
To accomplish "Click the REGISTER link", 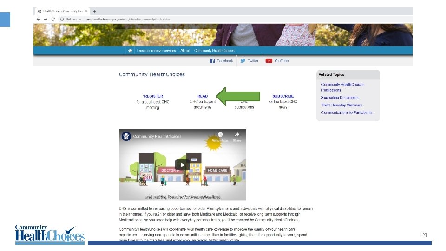I will click(153, 96).
